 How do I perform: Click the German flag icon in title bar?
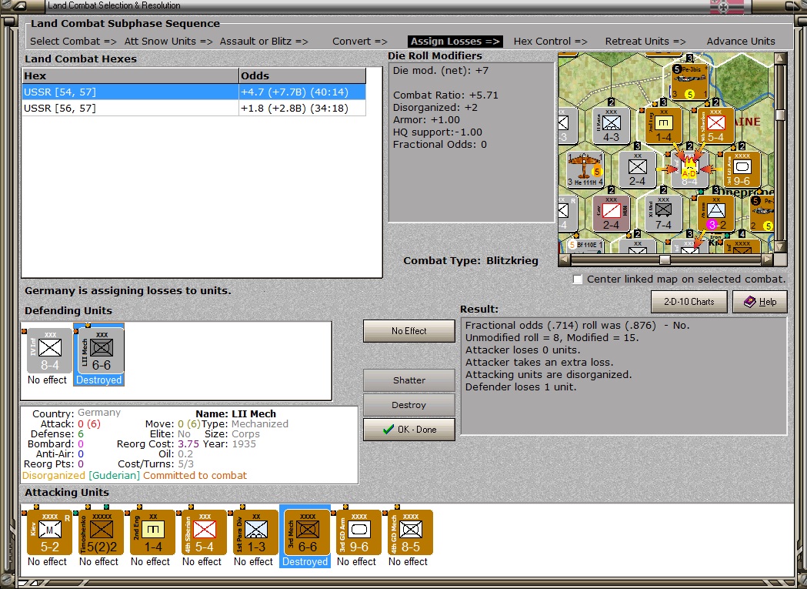pyautogui.click(x=727, y=7)
